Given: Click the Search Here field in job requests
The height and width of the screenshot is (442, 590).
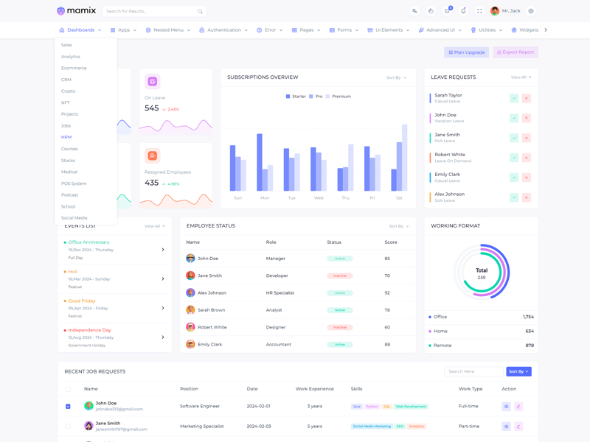Looking at the screenshot, I should [x=473, y=372].
